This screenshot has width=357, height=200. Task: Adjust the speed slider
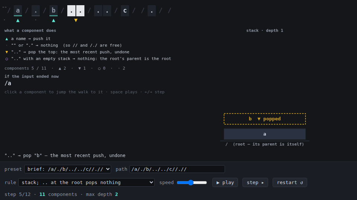tap(192, 183)
